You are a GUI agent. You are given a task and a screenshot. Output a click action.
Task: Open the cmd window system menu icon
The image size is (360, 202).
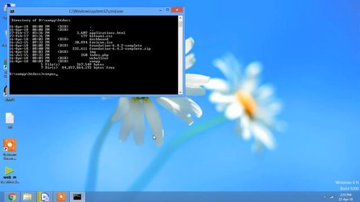[x=12, y=11]
